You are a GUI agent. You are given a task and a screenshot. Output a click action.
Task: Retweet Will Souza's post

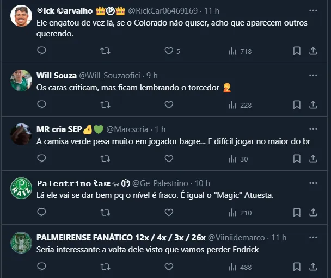coord(106,104)
